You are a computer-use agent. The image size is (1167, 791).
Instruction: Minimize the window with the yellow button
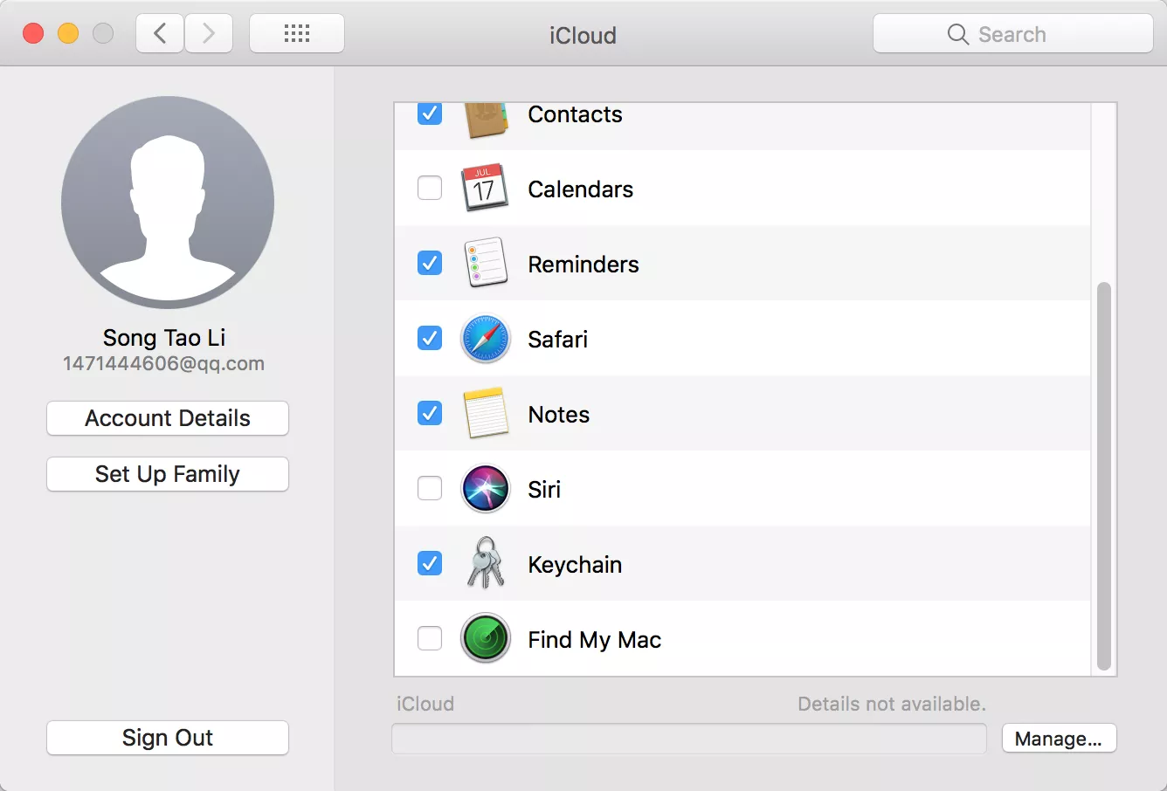click(x=68, y=34)
